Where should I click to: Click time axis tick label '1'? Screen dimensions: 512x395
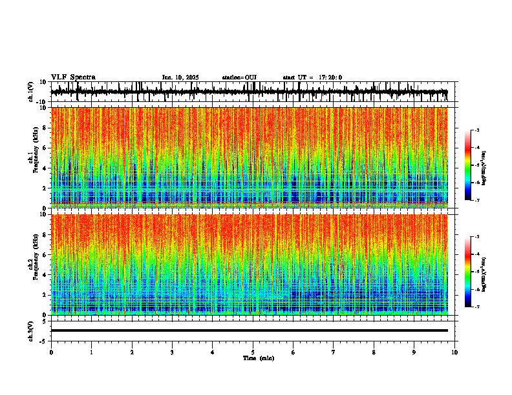coord(91,352)
